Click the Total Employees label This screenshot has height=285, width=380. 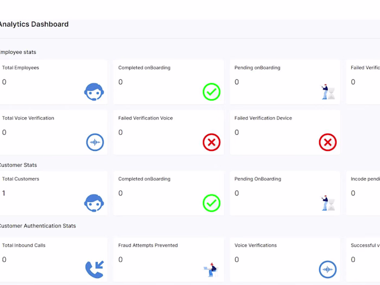pyautogui.click(x=21, y=68)
